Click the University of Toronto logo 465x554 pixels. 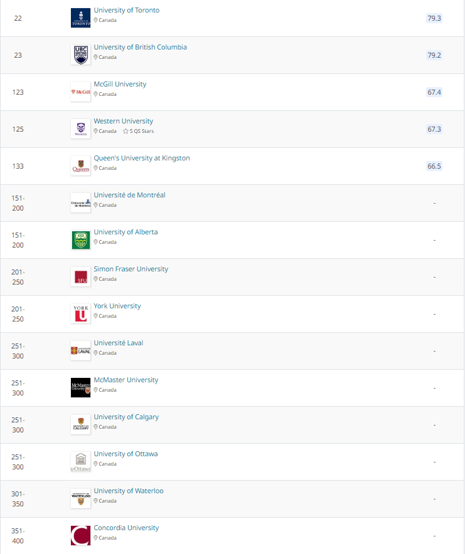click(80, 18)
